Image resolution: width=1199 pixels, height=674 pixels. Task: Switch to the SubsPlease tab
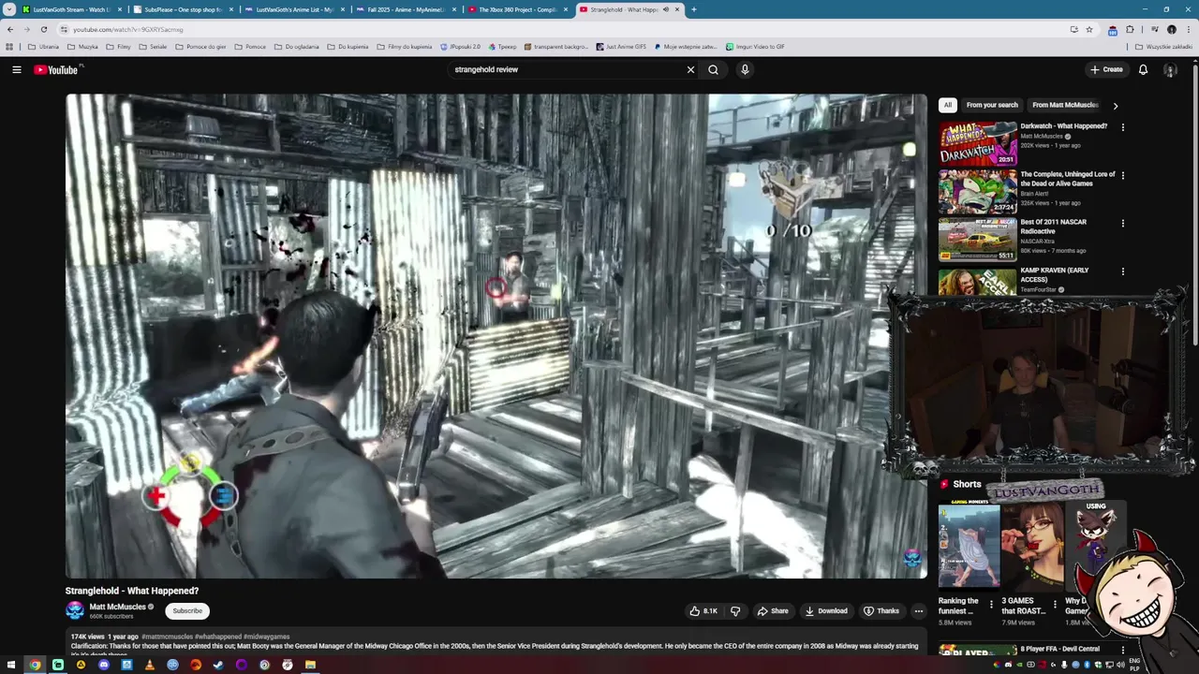point(182,9)
